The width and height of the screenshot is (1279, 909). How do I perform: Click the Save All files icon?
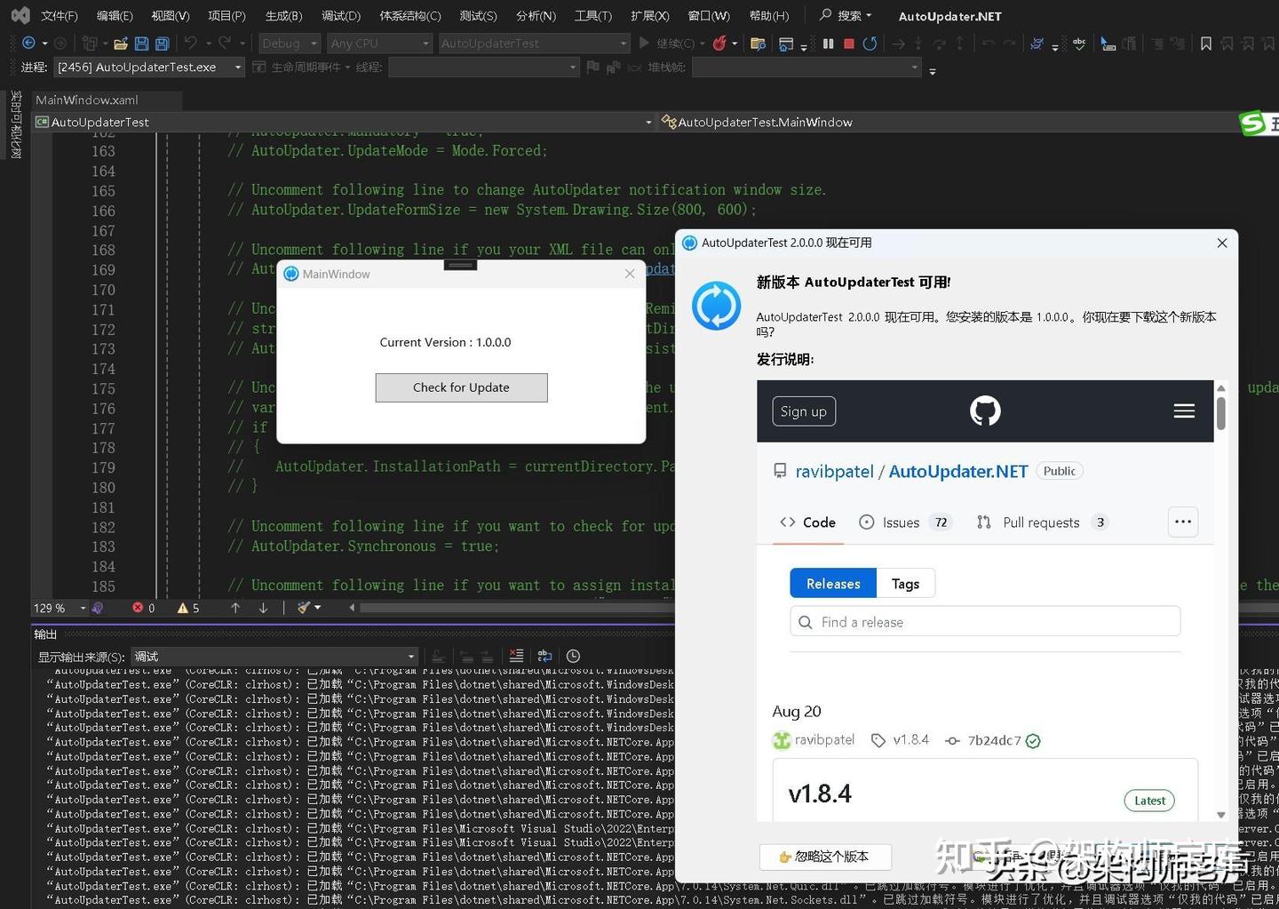point(161,43)
